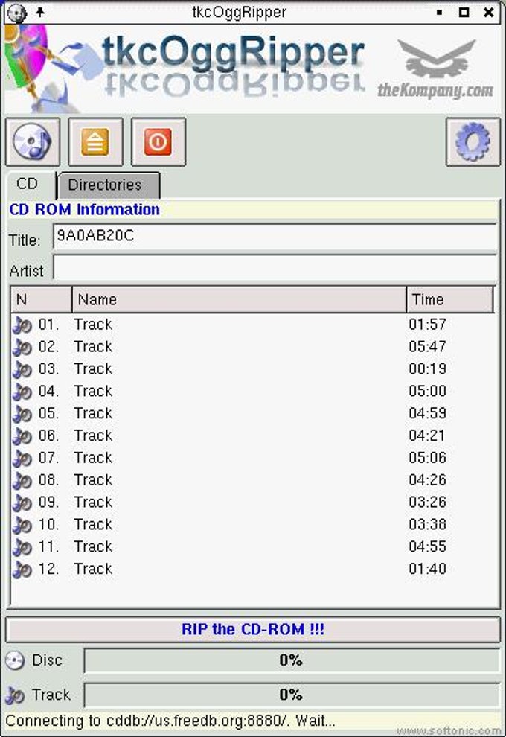Click the 04:55 time of track 11
The width and height of the screenshot is (506, 737).
pos(427,546)
